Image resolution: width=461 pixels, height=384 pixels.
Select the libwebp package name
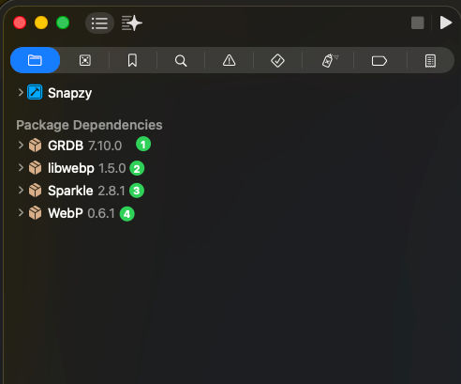pos(71,168)
